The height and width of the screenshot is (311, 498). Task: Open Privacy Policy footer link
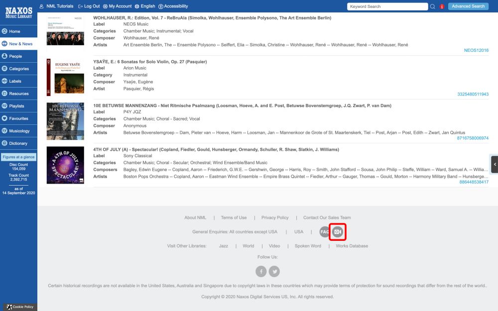pyautogui.click(x=275, y=218)
